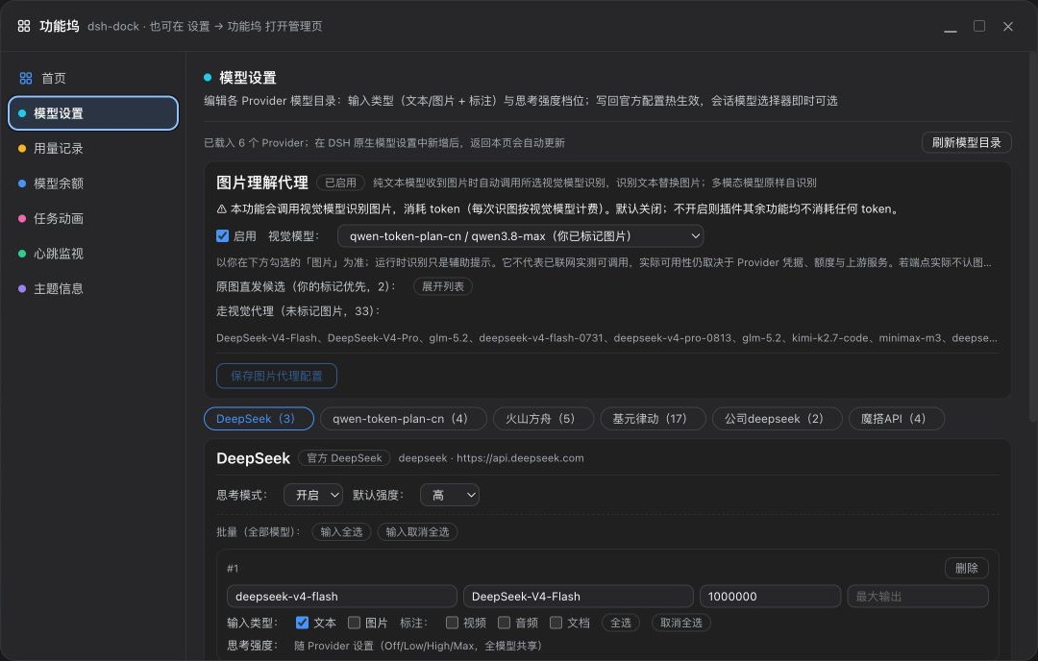Click 保存图片代理配置 button
Viewport: 1038px width, 661px height.
(277, 376)
